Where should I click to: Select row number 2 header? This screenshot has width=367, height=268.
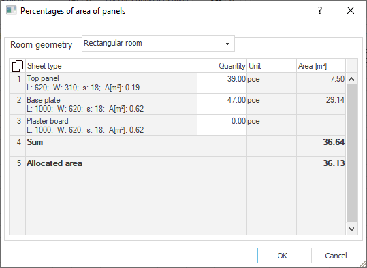tap(17, 104)
